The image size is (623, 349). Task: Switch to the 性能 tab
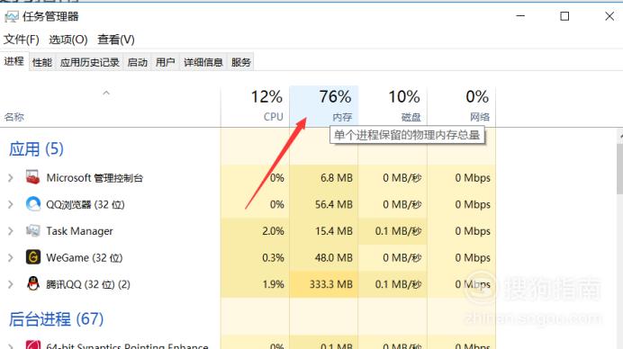click(42, 62)
